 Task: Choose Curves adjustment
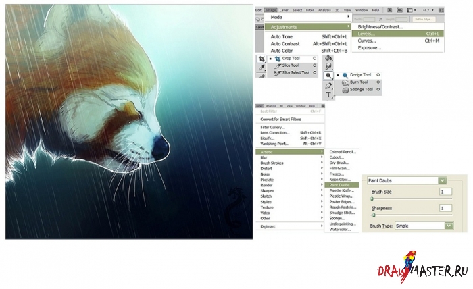(397, 41)
